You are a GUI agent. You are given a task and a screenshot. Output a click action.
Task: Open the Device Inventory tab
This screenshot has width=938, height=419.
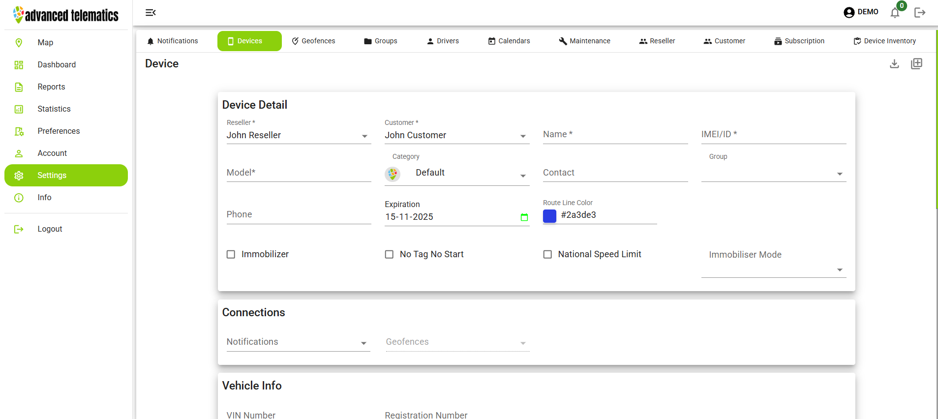[885, 41]
